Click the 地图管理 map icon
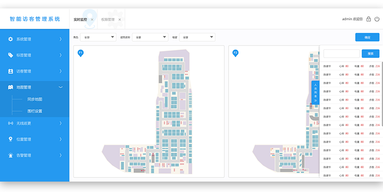Image resolution: width=383 pixels, height=192 pixels. coord(10,87)
